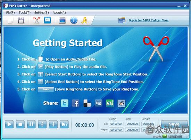Click the play icon in step 2
This screenshot has width=191, height=140.
coord(40,67)
